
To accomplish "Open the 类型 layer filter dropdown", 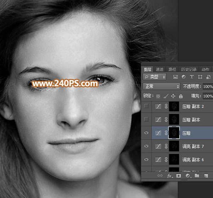I will coord(154,77).
